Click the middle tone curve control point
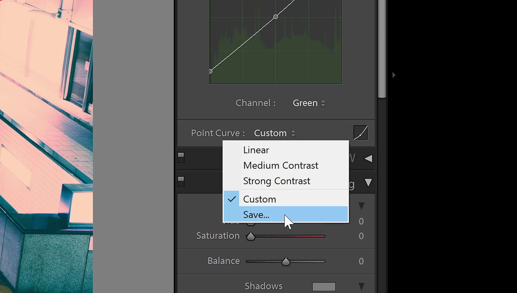 coord(275,17)
